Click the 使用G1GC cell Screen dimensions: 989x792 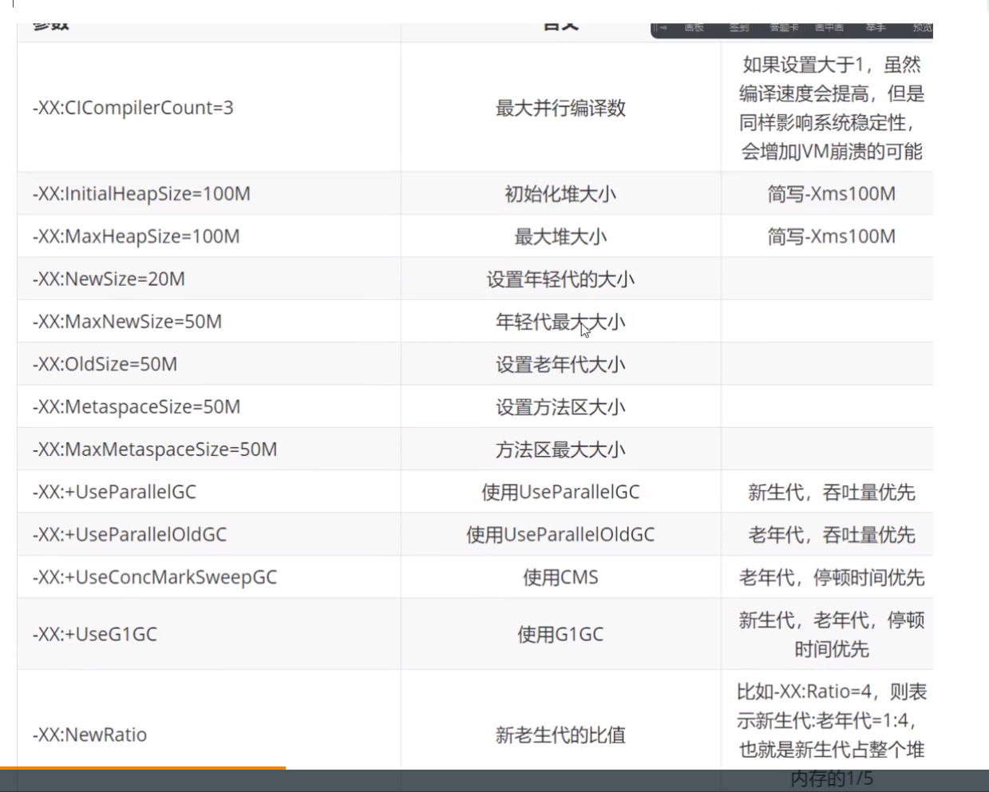tap(560, 634)
